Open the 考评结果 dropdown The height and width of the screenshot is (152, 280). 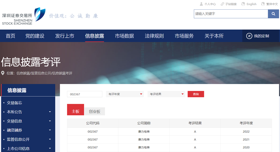click(x=166, y=94)
